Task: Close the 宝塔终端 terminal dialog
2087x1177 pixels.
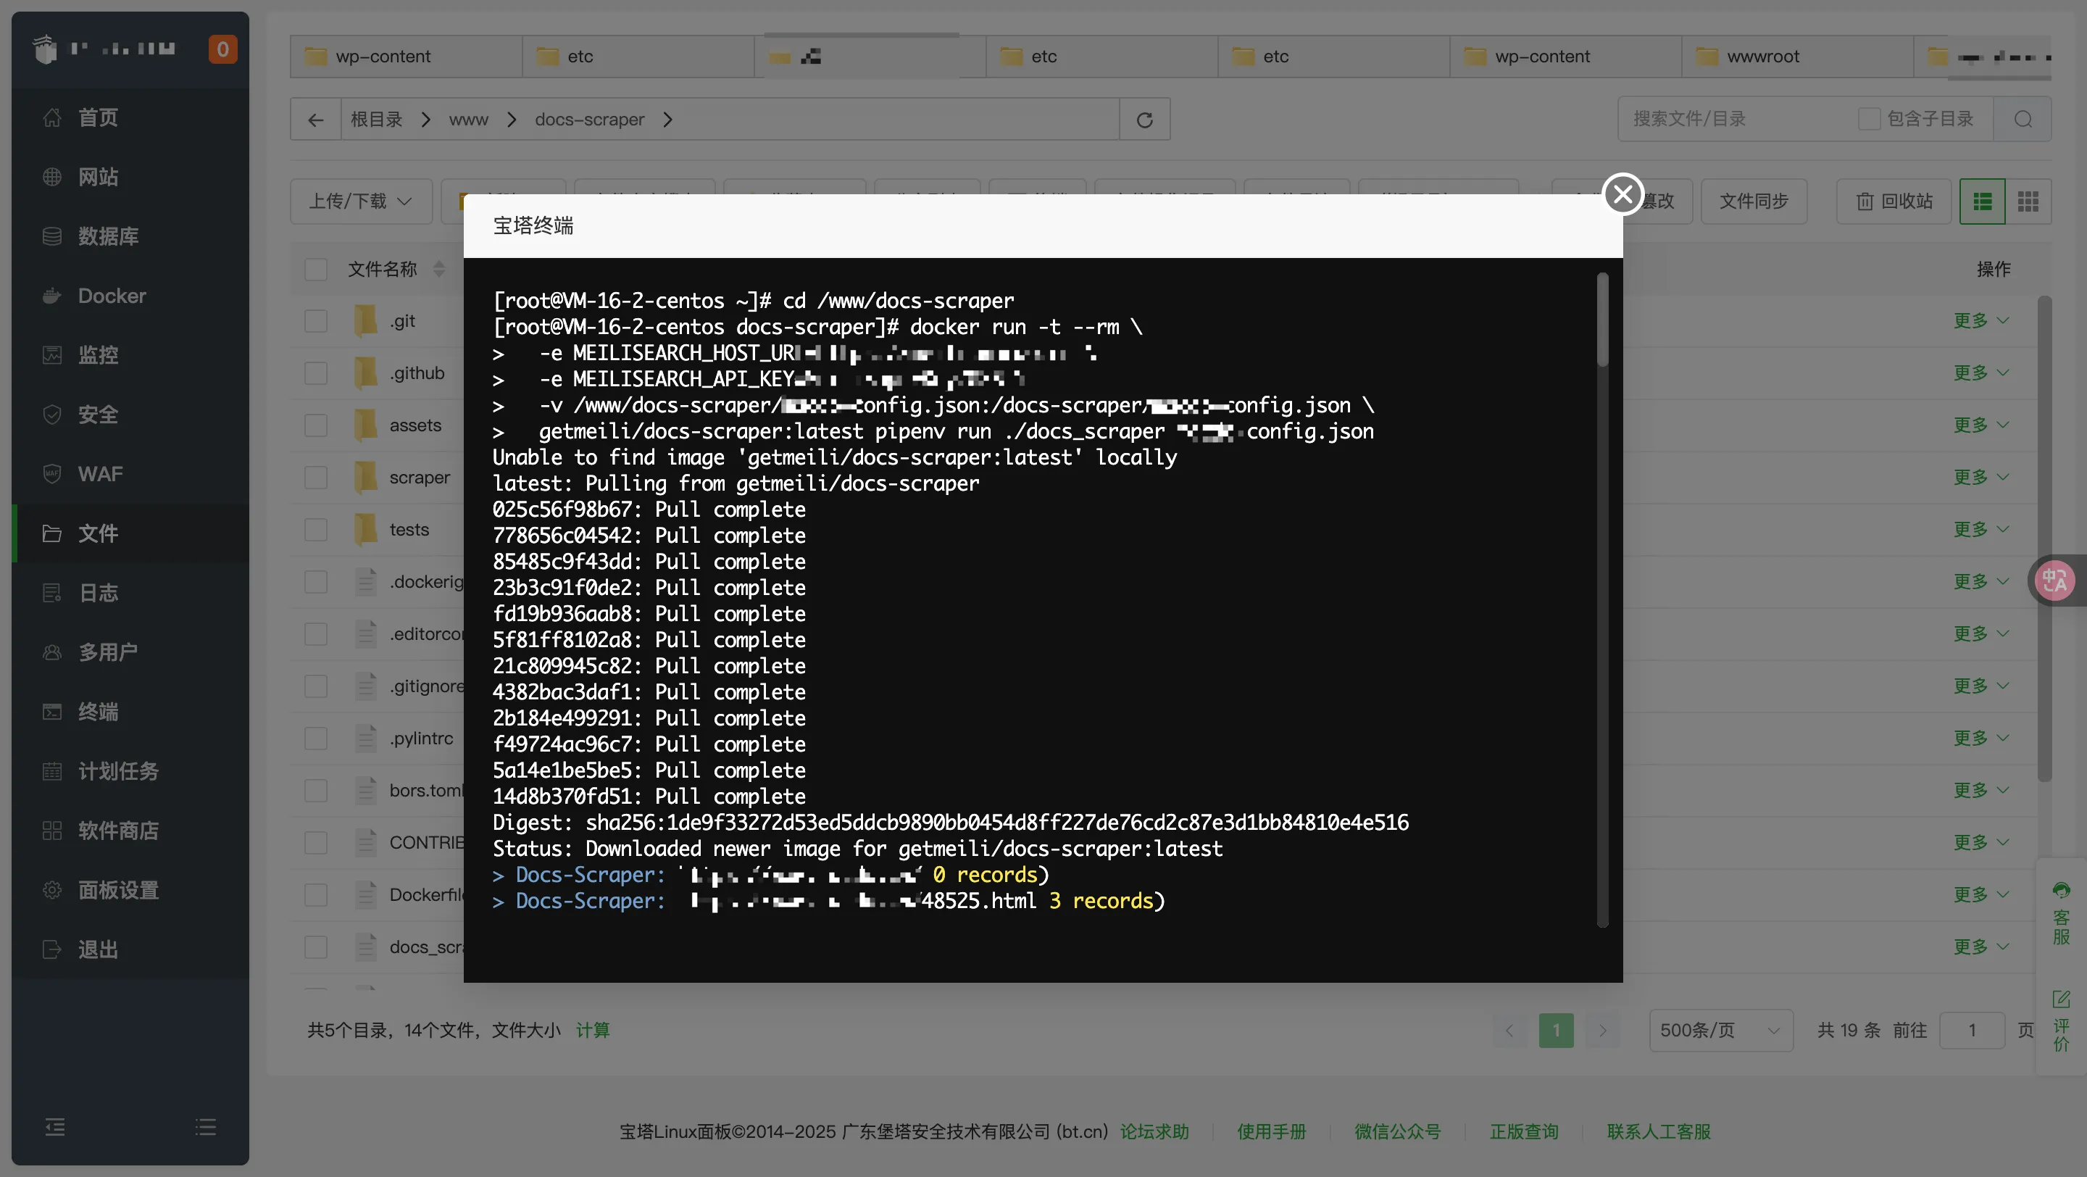Action: pos(1622,194)
